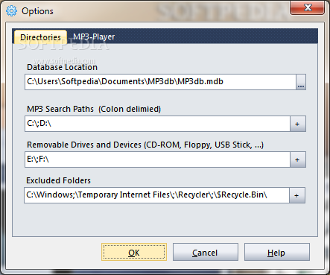Click inside the MP3 Search Paths field
Viewport: 330px width, 275px height.
click(157, 124)
